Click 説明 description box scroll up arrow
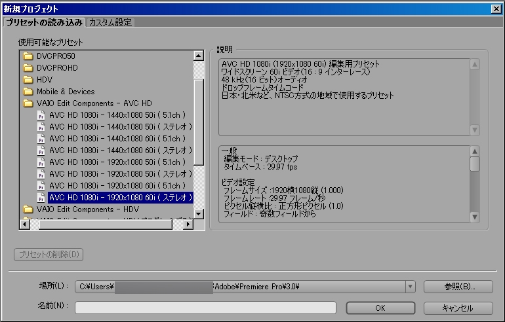Image resolution: width=505 pixels, height=322 pixels. click(474, 65)
